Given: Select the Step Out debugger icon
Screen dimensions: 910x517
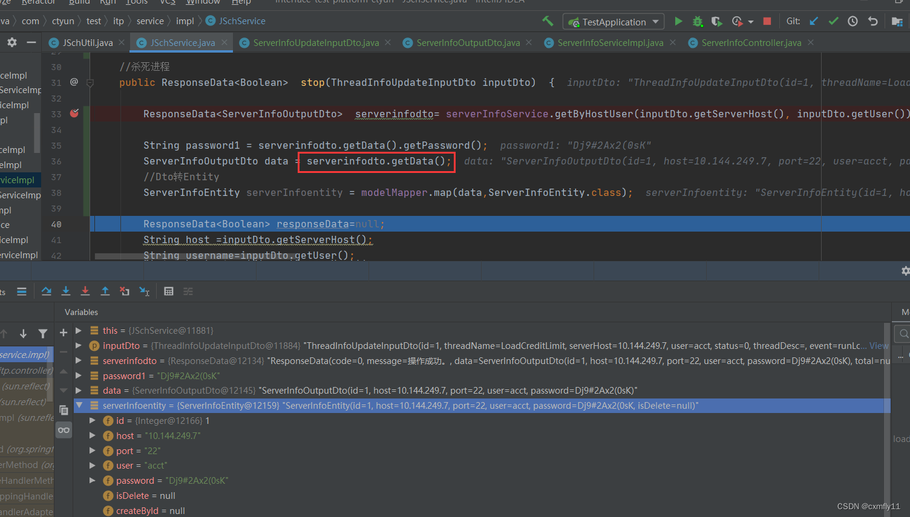Looking at the screenshot, I should pos(105,291).
